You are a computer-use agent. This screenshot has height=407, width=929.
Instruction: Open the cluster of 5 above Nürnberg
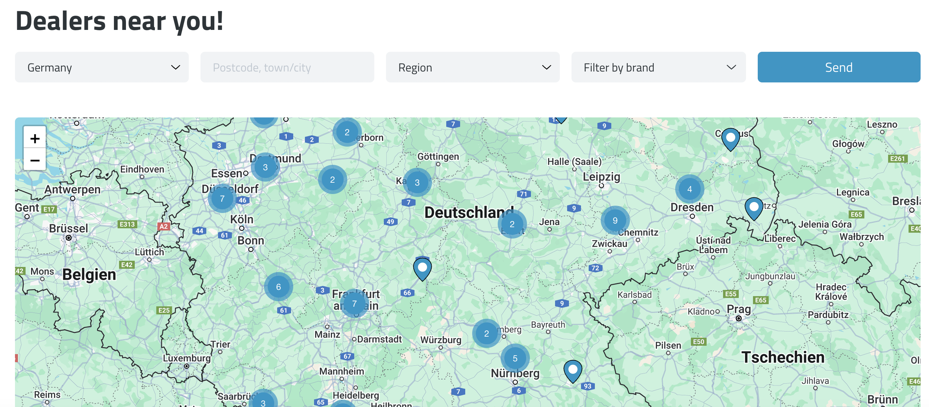(x=515, y=358)
